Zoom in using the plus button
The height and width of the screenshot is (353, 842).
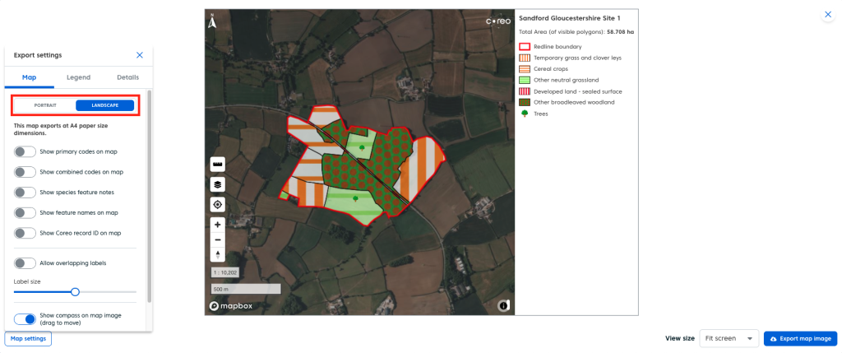coord(218,225)
